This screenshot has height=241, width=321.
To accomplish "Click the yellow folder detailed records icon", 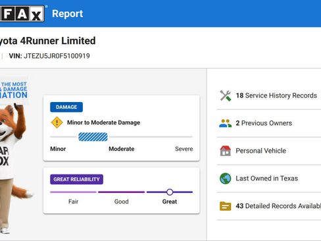I will [226, 206].
